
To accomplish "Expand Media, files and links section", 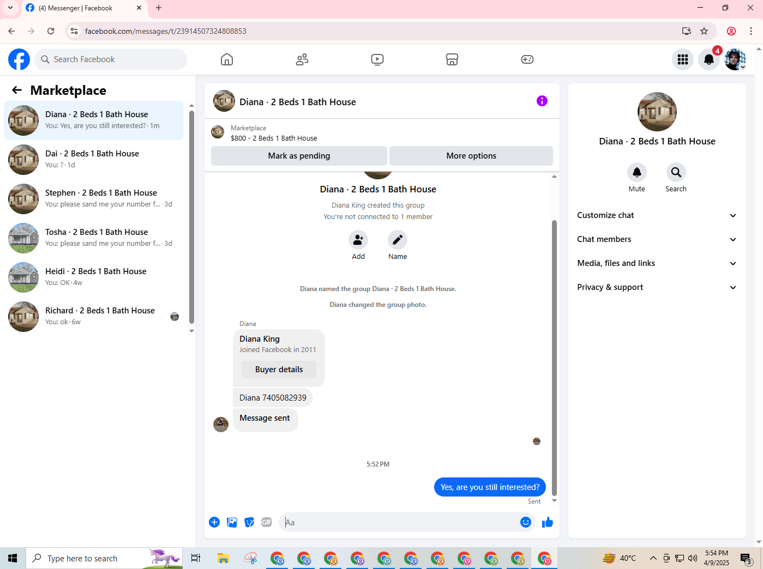I will tap(657, 263).
